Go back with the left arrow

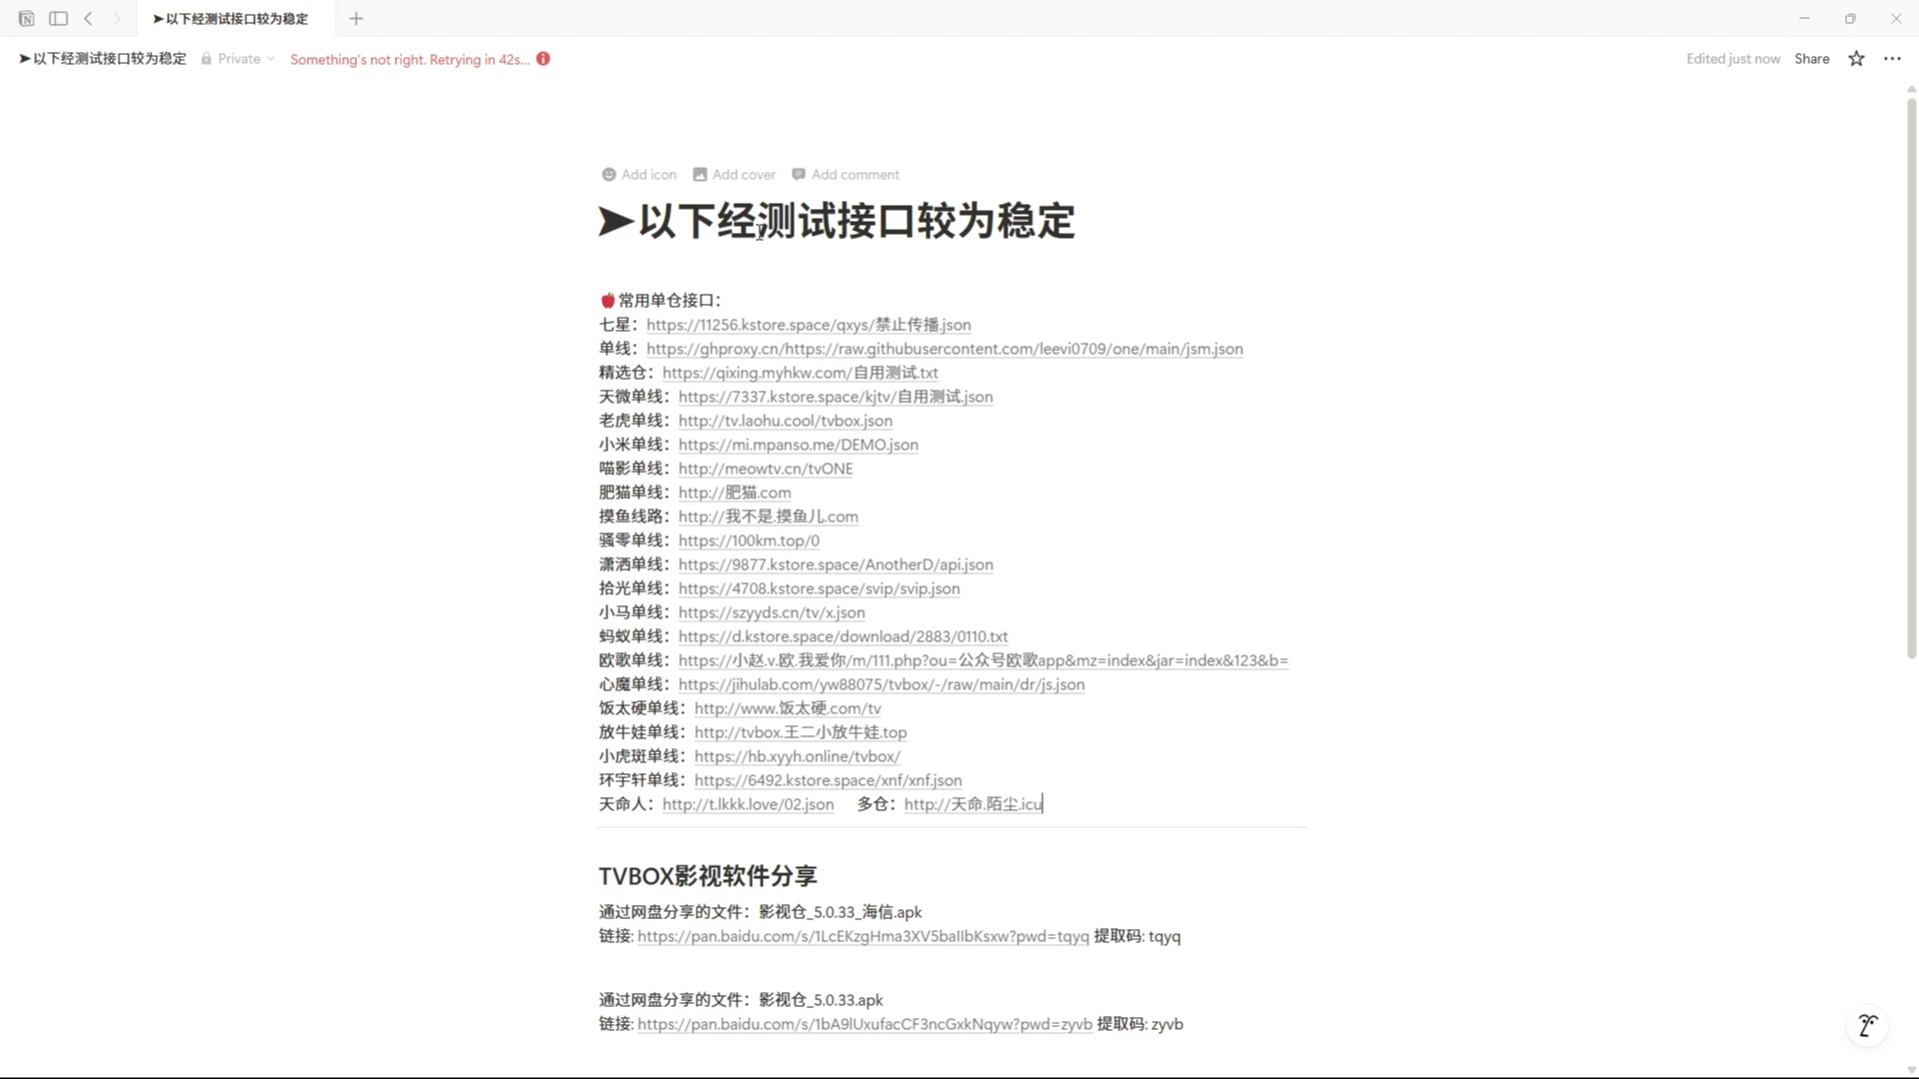tap(88, 18)
